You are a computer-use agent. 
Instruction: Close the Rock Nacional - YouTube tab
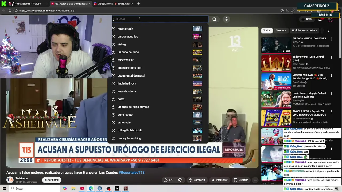pyautogui.click(x=47, y=4)
